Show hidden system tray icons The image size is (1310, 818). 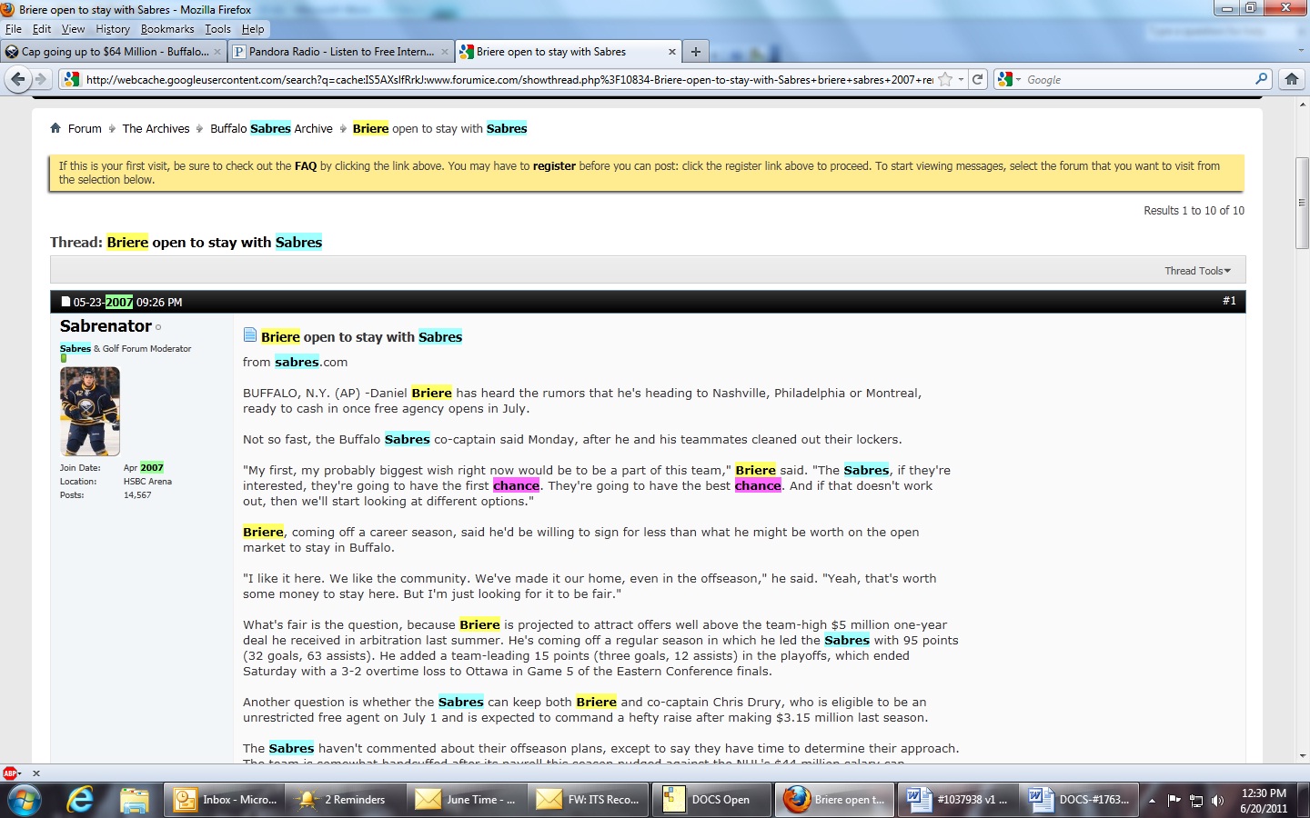tap(1152, 800)
